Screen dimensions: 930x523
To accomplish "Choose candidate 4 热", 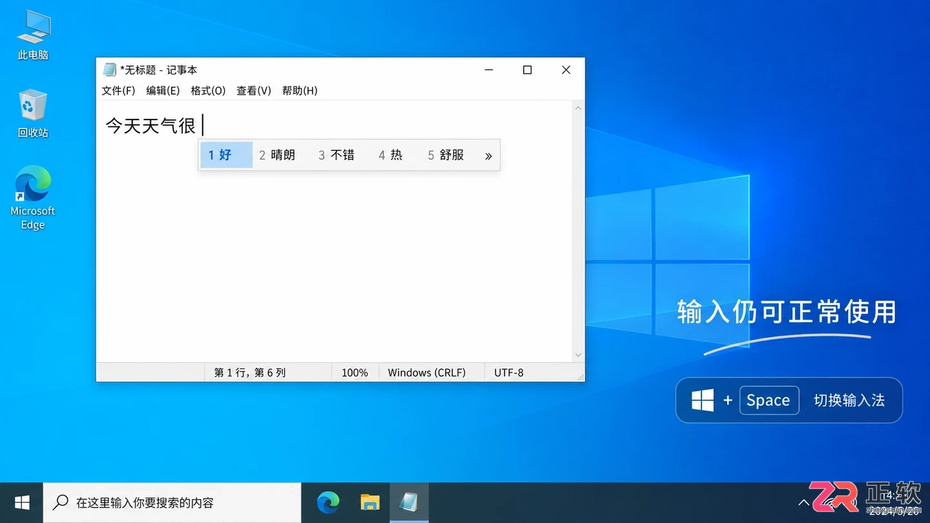I will (391, 155).
